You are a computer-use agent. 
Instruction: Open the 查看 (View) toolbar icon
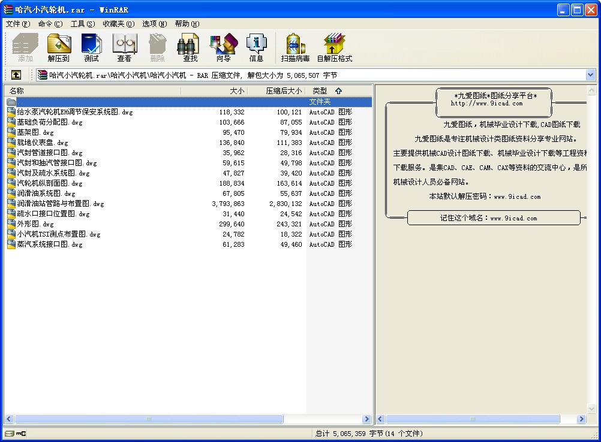pyautogui.click(x=124, y=47)
